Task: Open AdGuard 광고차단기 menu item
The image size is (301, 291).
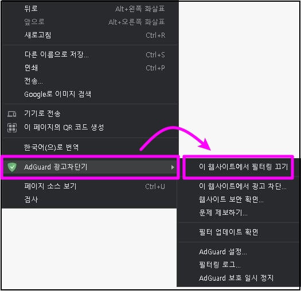Action: [90, 167]
